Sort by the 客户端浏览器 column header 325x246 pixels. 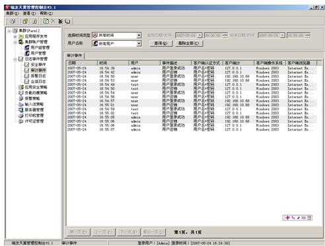(x=301, y=63)
